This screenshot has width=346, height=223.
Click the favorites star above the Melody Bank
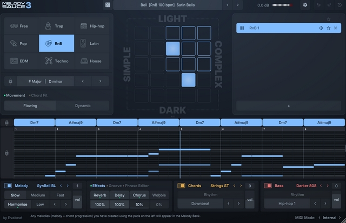point(328,19)
